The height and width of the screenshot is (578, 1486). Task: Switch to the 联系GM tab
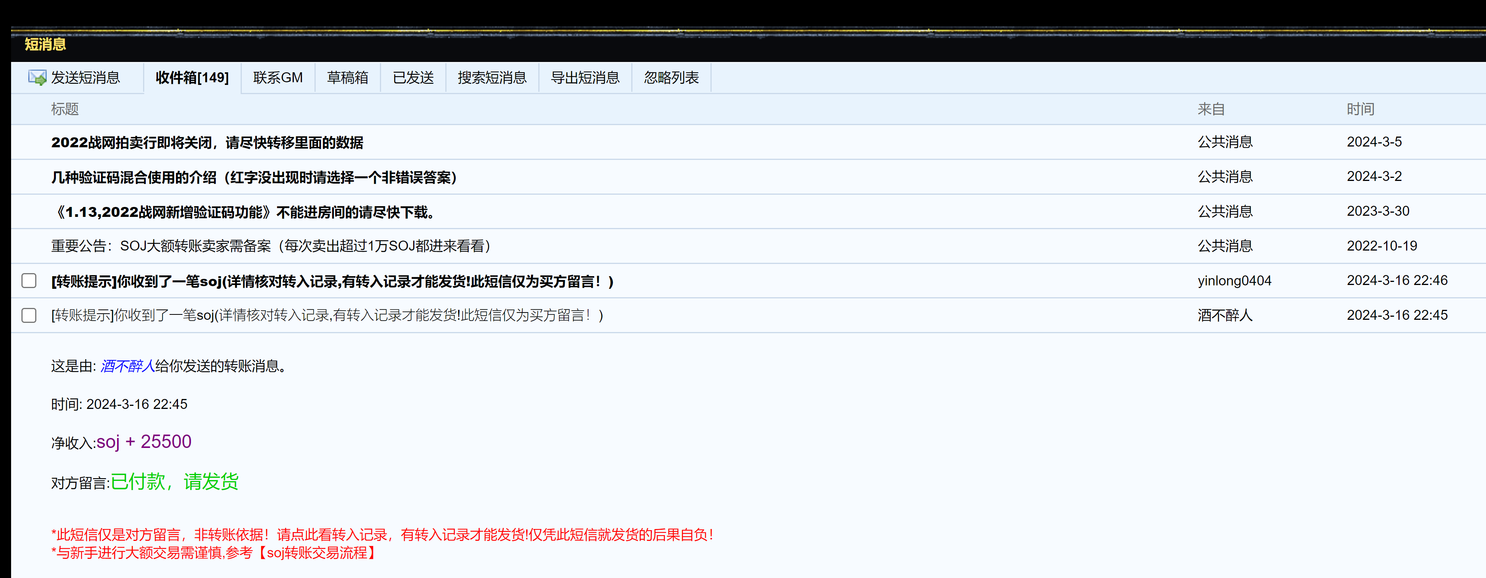[277, 78]
